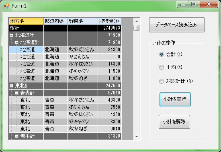Collapse the top-level 北海道計 group with value 71900

pos(11,35)
